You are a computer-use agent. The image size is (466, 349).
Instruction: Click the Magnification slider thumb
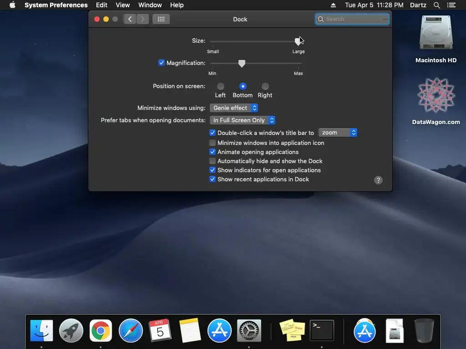pos(242,64)
